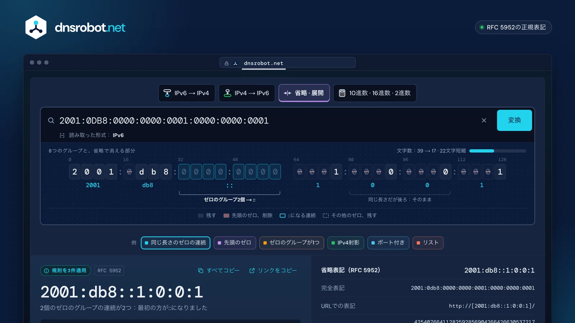
Task: Click the lock icon in address bar
Action: click(x=226, y=63)
